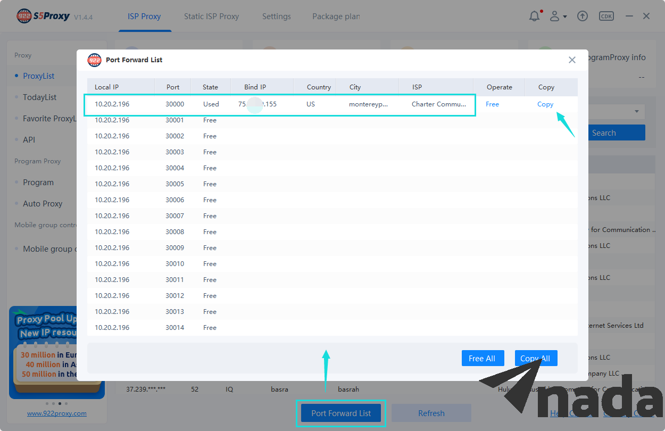The height and width of the screenshot is (431, 665).
Task: Open the Settings tab
Action: click(276, 16)
